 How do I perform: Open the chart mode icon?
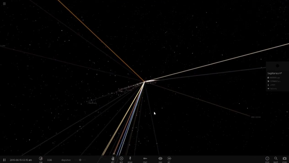point(145,158)
